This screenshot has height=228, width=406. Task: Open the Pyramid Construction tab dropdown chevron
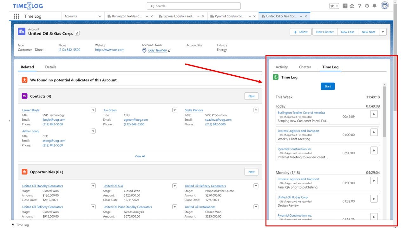(x=250, y=16)
